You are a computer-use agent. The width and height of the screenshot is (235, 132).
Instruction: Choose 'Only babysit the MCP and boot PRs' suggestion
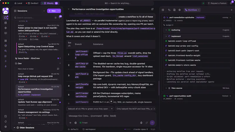click(135, 109)
